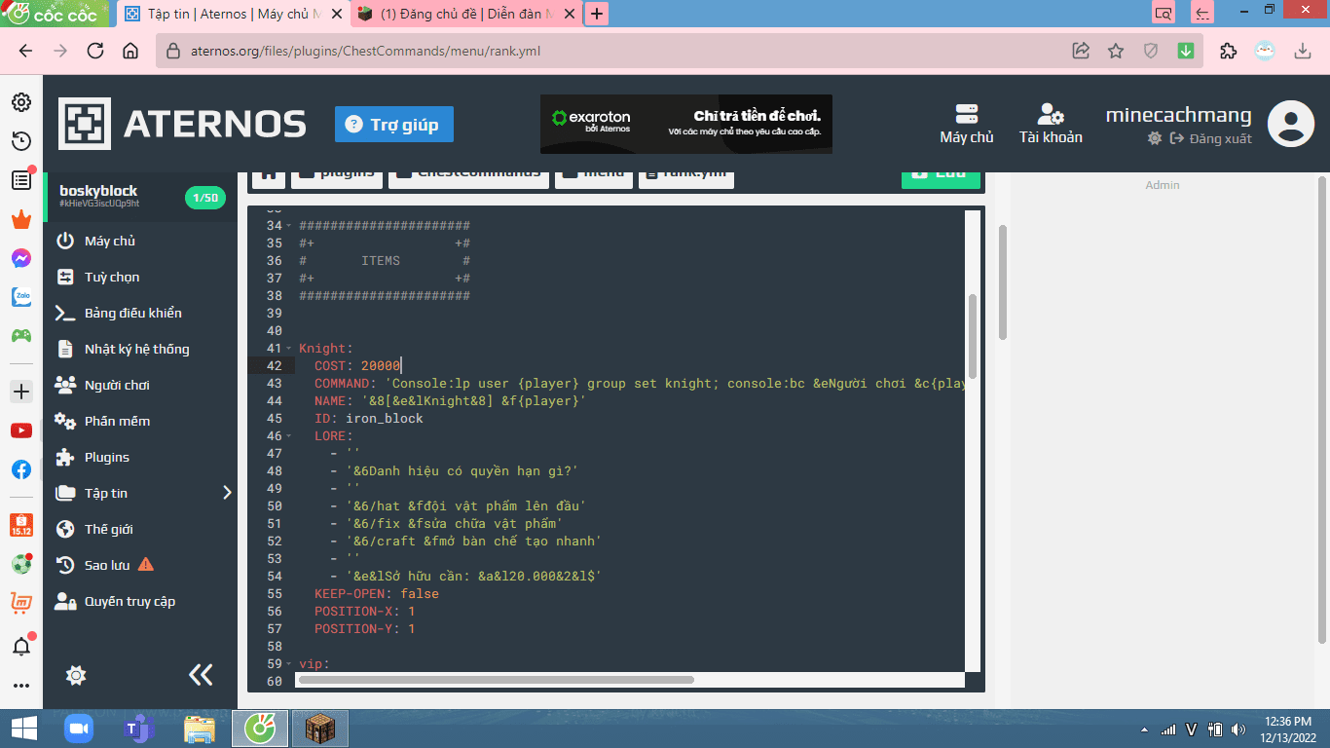The height and width of the screenshot is (748, 1330).
Task: Click the editor horizontal scrollbar
Action: [x=495, y=680]
